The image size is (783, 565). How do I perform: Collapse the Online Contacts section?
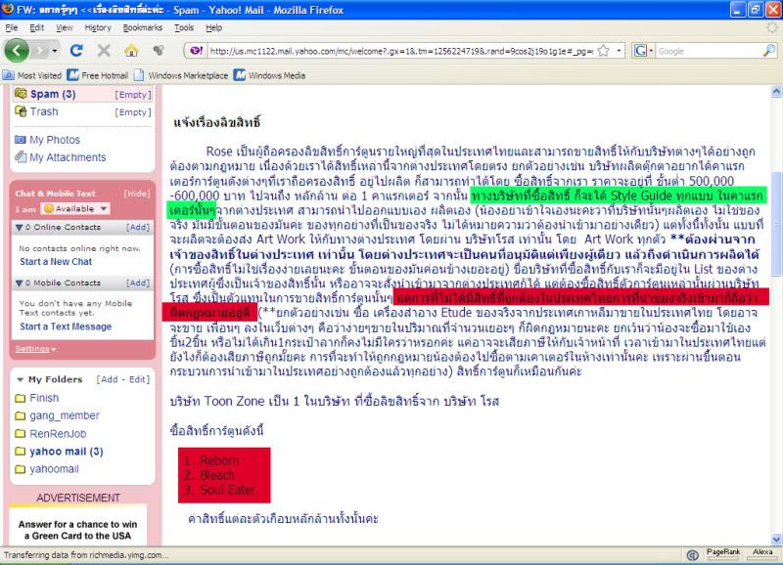click(x=19, y=228)
